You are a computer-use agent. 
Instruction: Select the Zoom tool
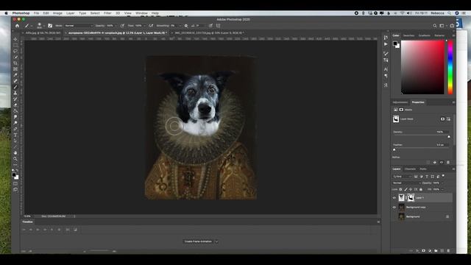pos(15,159)
